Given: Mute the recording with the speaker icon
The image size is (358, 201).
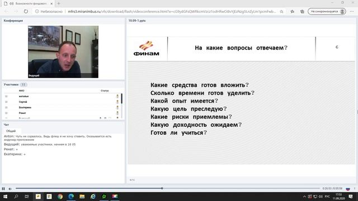Looking at the screenshot, I should [x=10, y=189].
